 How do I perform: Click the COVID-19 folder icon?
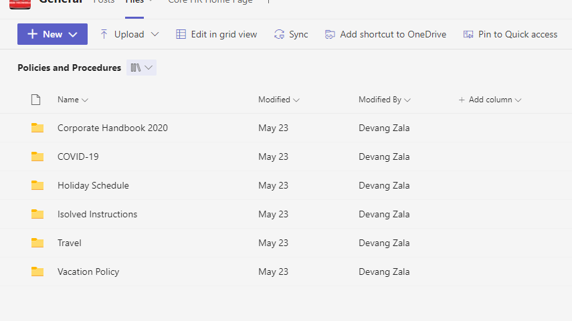pyautogui.click(x=37, y=156)
